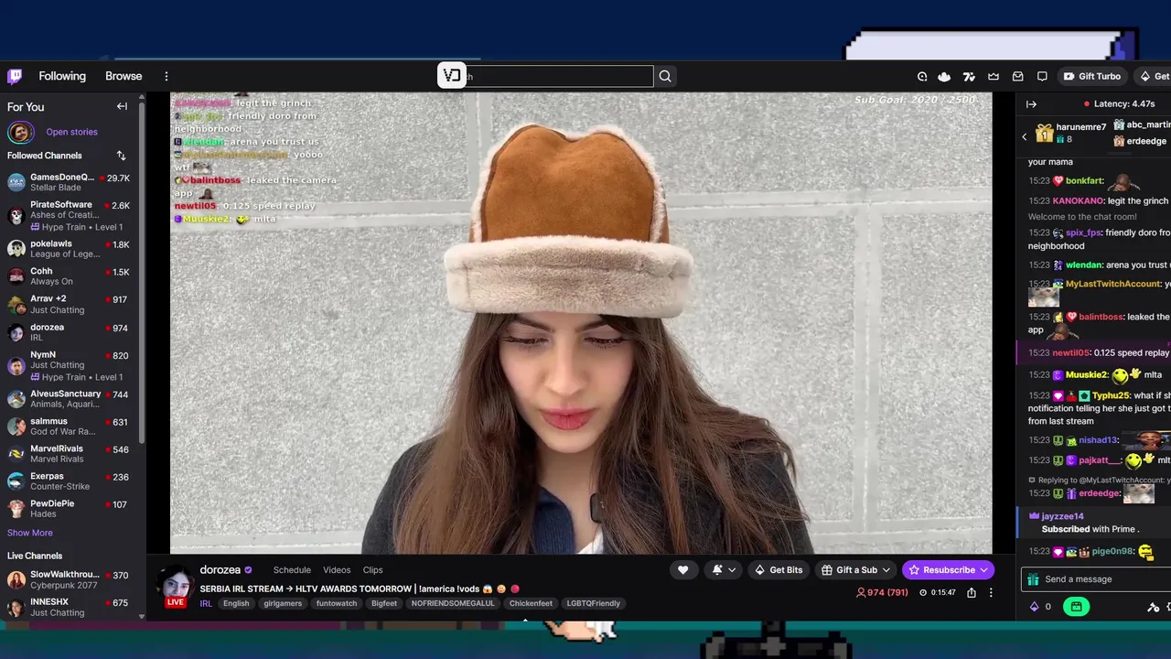
Task: Open Gift a Sub dropdown
Action: click(x=855, y=570)
